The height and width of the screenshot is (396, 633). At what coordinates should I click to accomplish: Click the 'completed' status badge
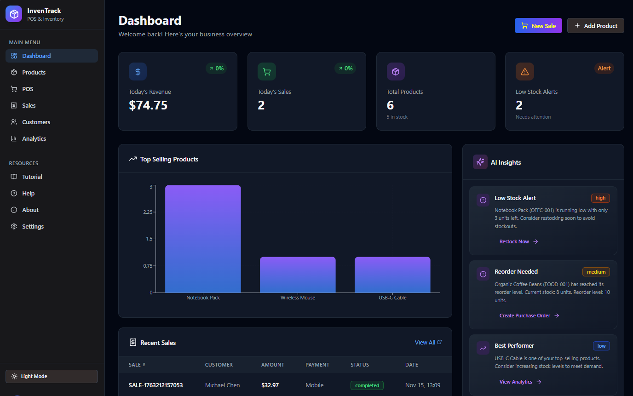367,385
